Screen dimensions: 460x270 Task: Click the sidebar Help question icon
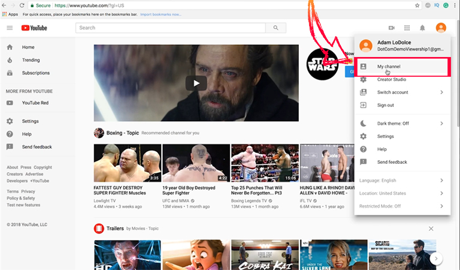10,134
